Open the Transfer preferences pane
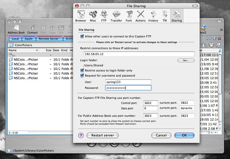 116,16
